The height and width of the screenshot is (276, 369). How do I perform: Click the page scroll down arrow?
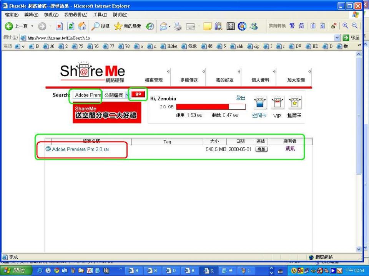click(x=358, y=249)
